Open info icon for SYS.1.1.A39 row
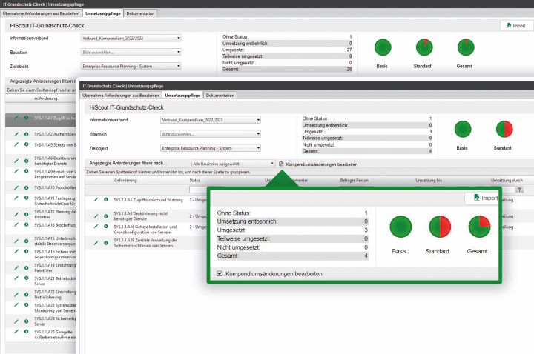Screen dimensions: 534x354 tap(106, 243)
